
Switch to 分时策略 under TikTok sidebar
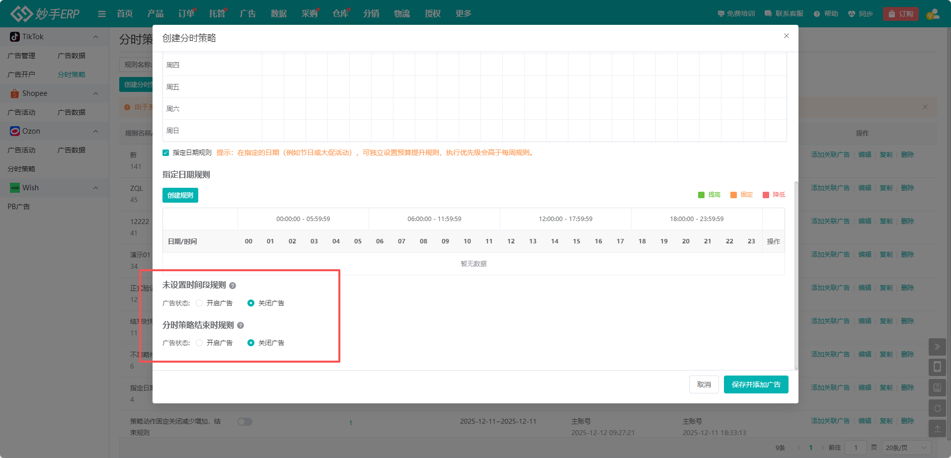pyautogui.click(x=71, y=74)
